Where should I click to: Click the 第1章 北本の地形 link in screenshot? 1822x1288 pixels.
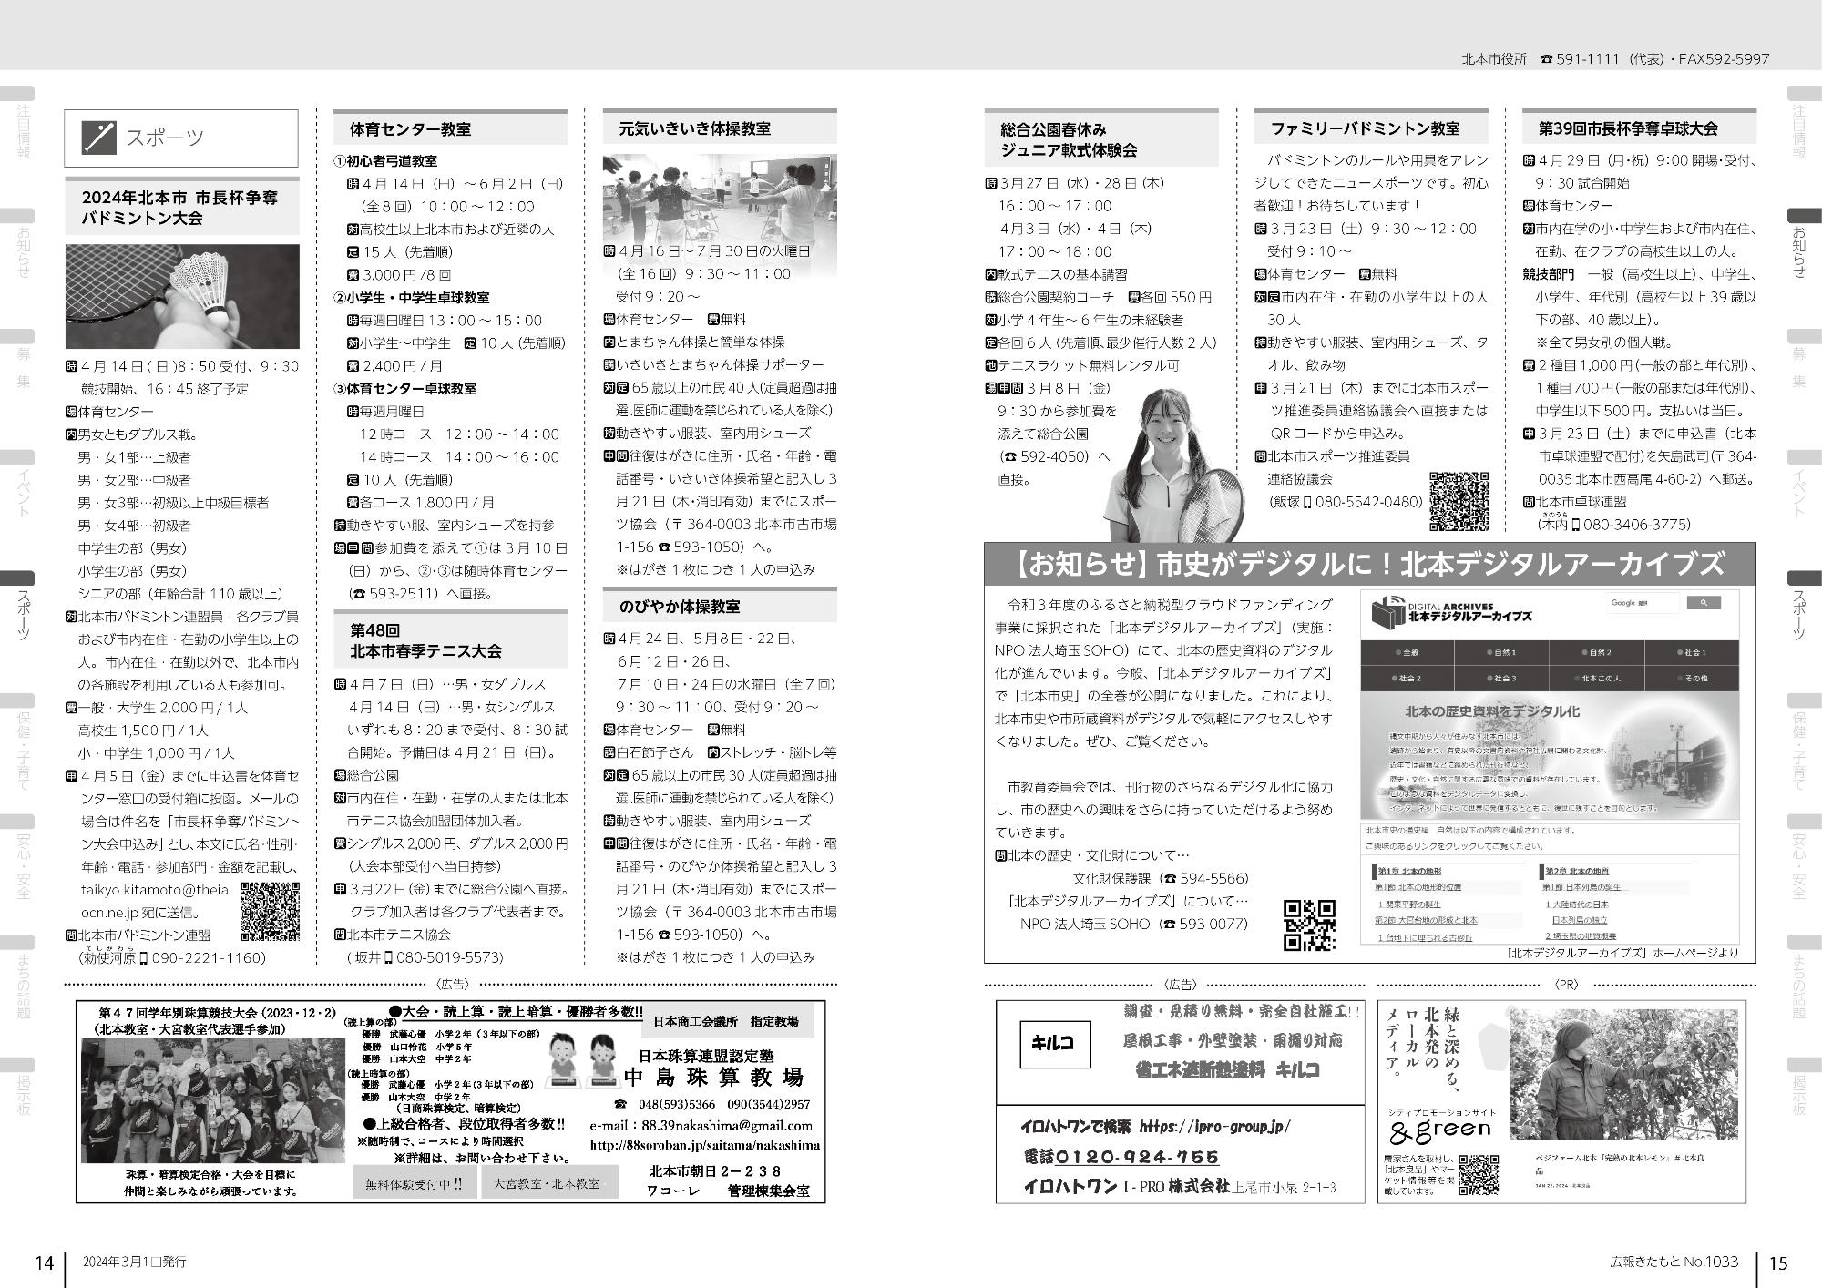click(1408, 872)
